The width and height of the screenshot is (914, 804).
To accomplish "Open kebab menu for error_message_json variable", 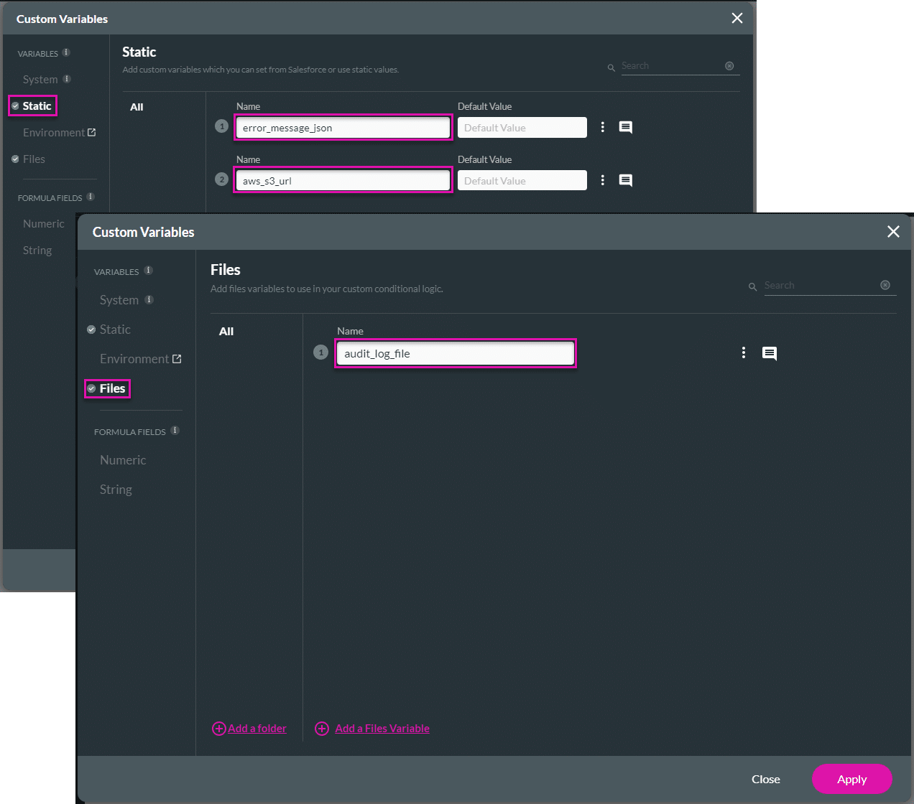I will click(x=602, y=127).
